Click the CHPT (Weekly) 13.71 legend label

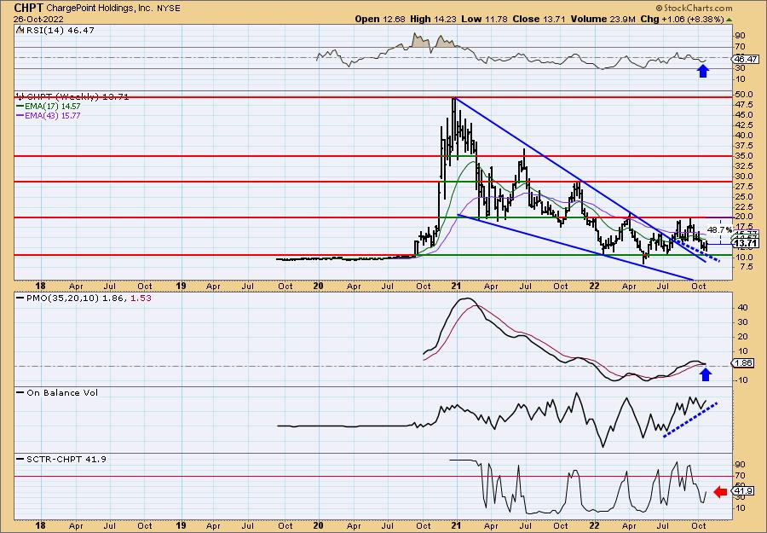[78, 97]
